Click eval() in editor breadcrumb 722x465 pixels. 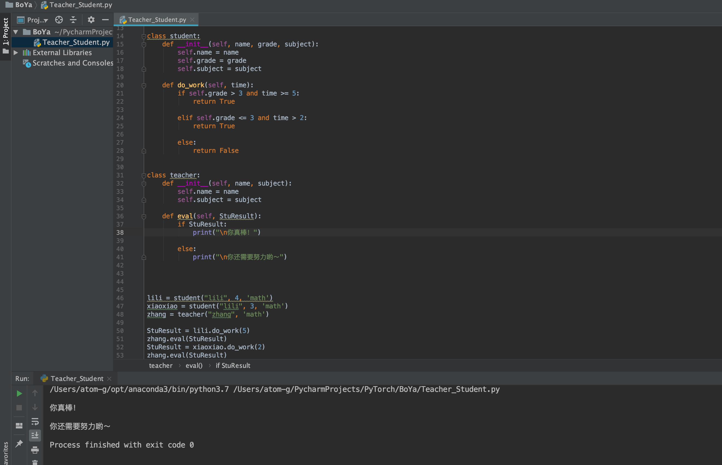pos(194,366)
